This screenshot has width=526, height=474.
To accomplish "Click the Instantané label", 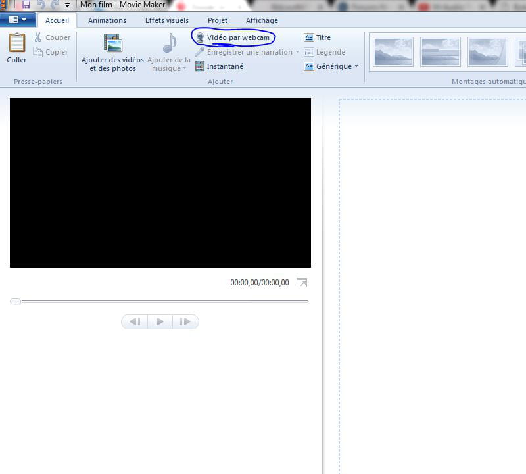I will (225, 66).
